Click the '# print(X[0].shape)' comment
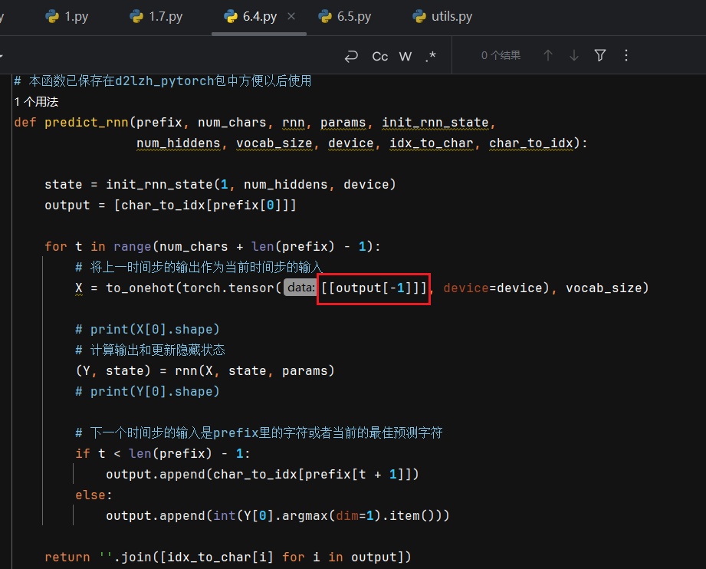This screenshot has height=569, width=706. point(147,329)
